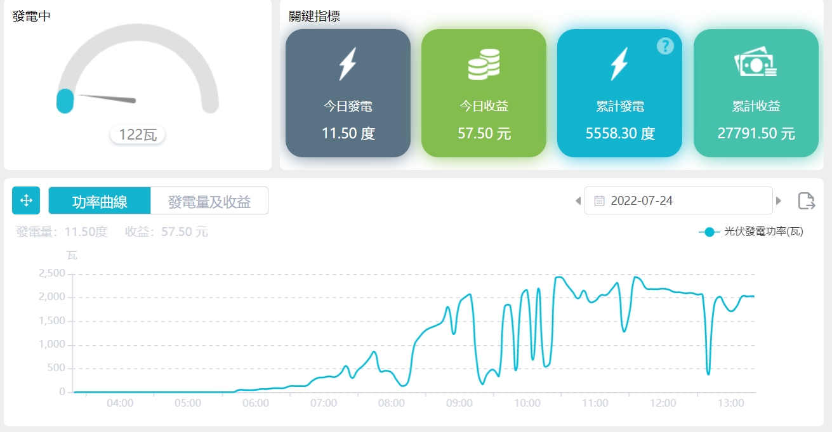
Task: Click the lightning icon on 累計發電 card
Action: [619, 64]
